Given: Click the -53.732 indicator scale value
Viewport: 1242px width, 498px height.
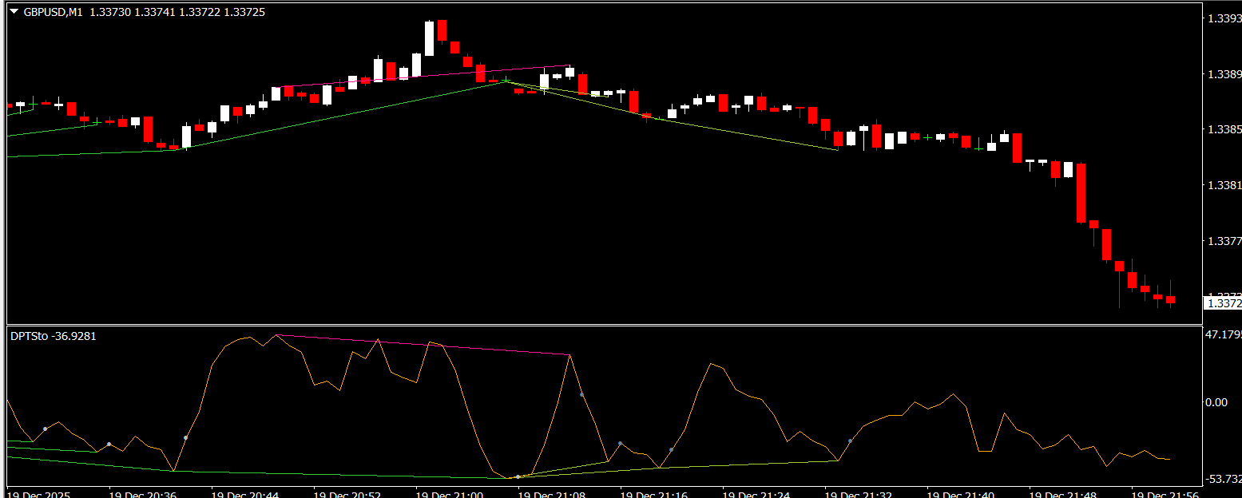Looking at the screenshot, I should coord(1223,479).
